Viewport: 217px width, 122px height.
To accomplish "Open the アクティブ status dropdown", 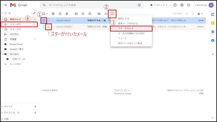I will point(159,5).
